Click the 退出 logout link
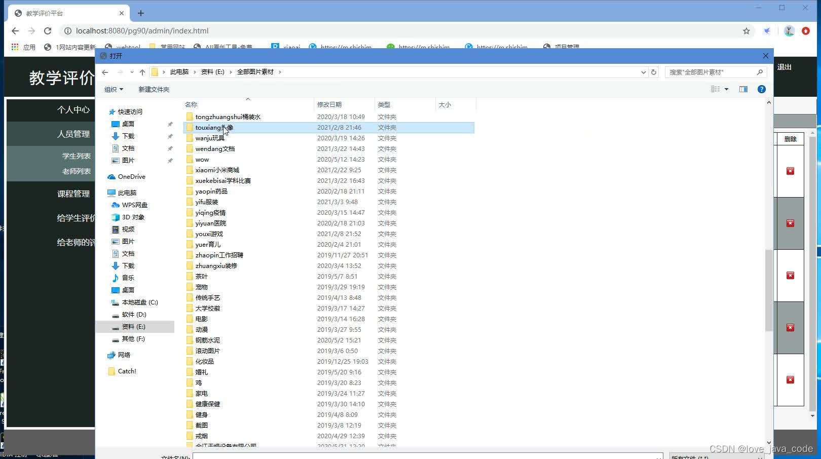Screen dimensions: 821x459 click(784, 67)
